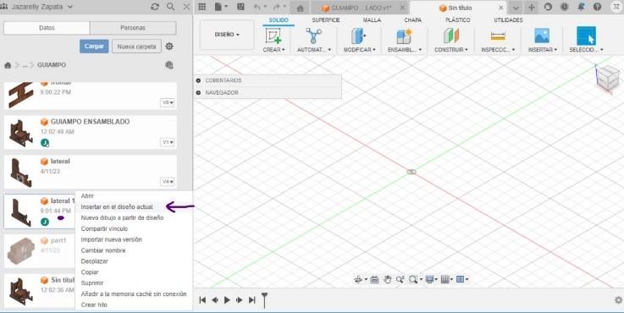
Task: Switch to the SUPERFICIE ribbon tab
Action: pyautogui.click(x=325, y=20)
